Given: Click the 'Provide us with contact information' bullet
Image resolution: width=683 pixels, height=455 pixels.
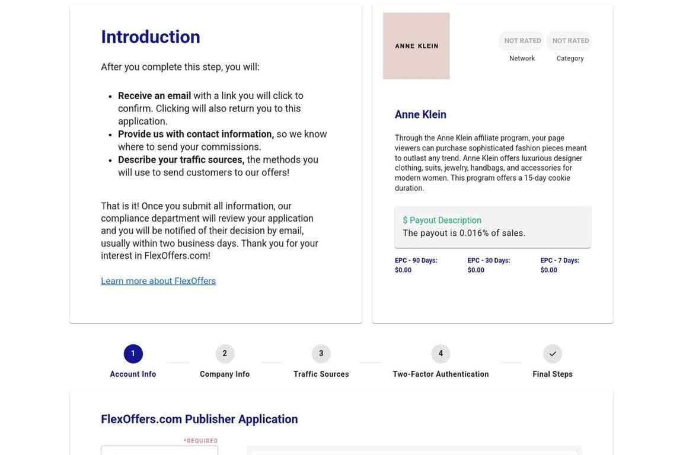Looking at the screenshot, I should 222,140.
